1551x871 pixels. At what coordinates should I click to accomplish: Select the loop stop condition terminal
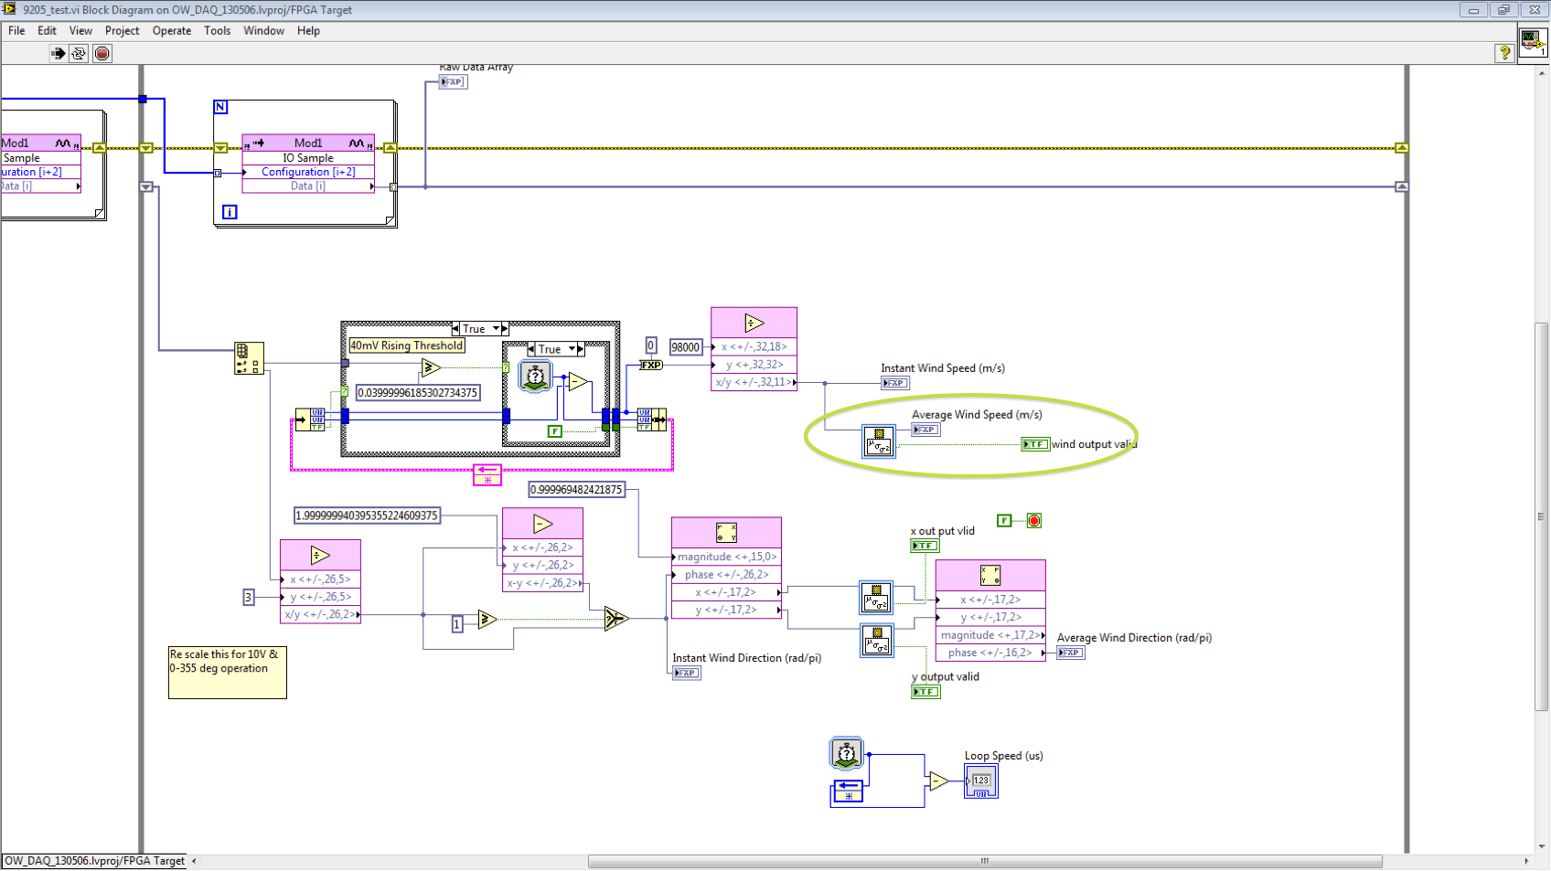click(x=1034, y=521)
